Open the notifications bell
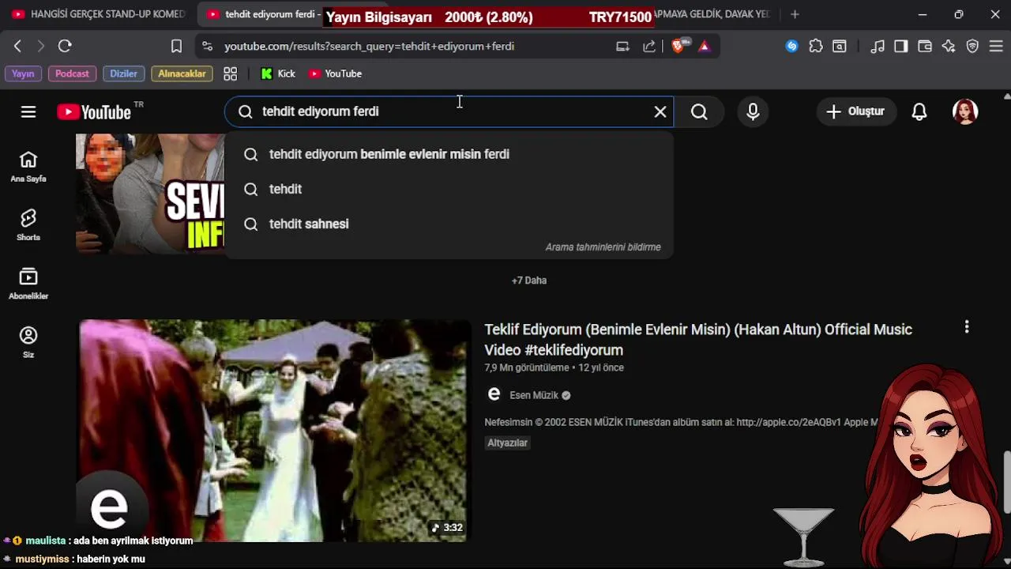Viewport: 1011px width, 569px height. [919, 111]
